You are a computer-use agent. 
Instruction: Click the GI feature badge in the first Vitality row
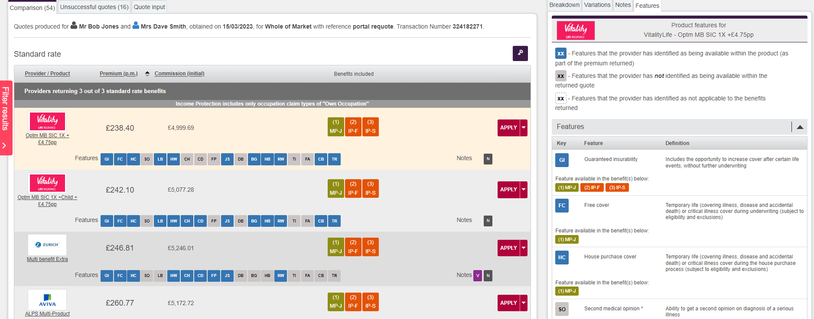[107, 159]
